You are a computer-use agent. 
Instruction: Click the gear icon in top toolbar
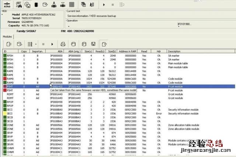[27, 4]
